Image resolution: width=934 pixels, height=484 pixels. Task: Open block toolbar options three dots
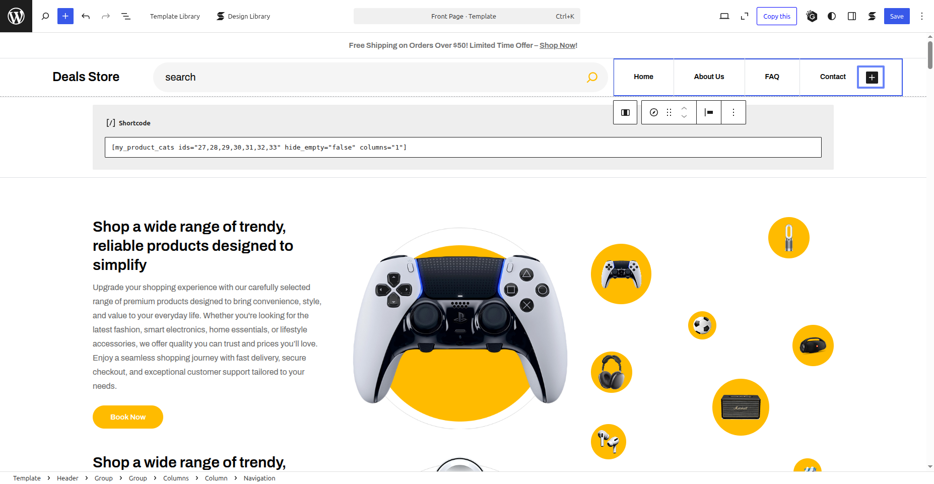(733, 112)
